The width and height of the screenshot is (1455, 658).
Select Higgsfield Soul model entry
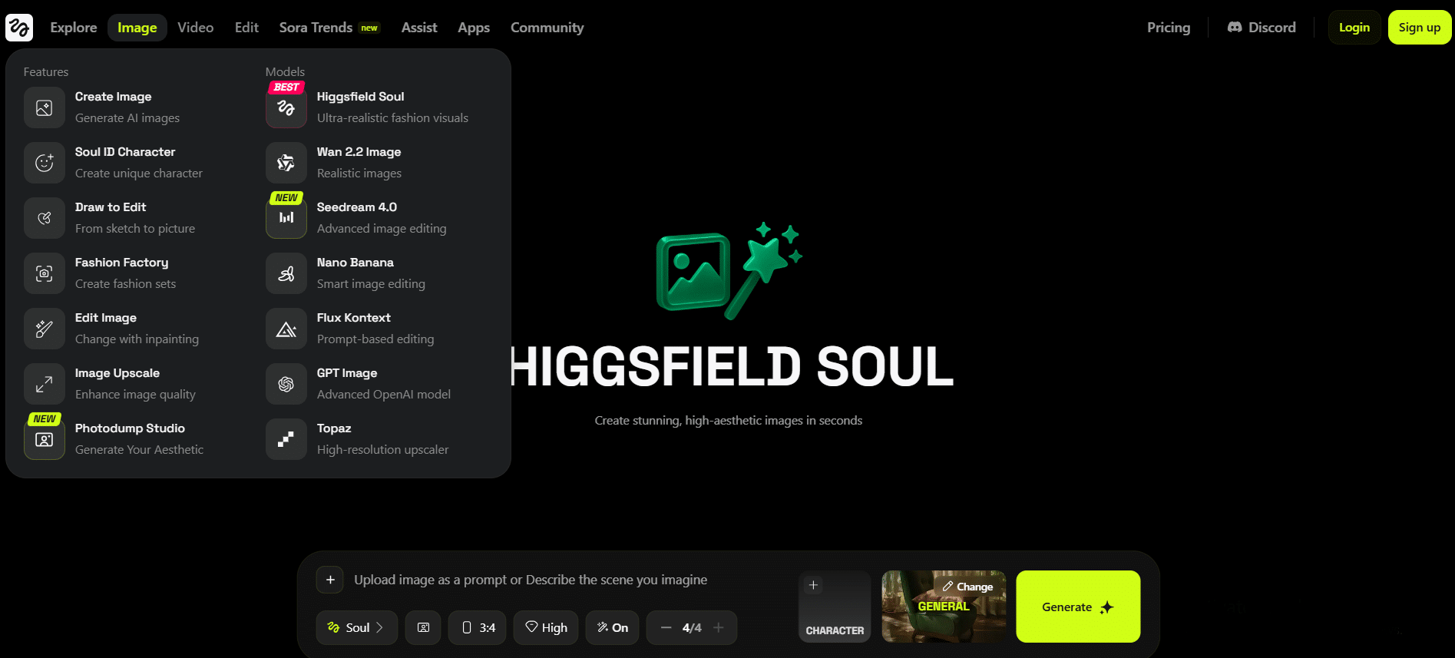pos(379,107)
